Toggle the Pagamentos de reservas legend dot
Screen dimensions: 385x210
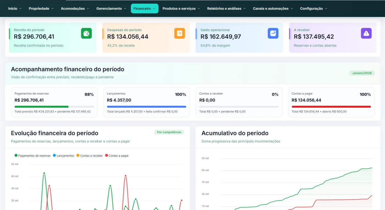(16, 156)
